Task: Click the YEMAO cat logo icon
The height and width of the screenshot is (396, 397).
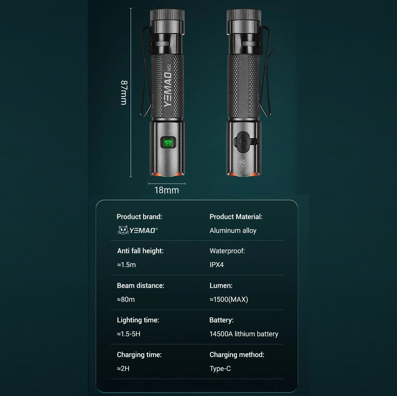Action: tap(123, 230)
